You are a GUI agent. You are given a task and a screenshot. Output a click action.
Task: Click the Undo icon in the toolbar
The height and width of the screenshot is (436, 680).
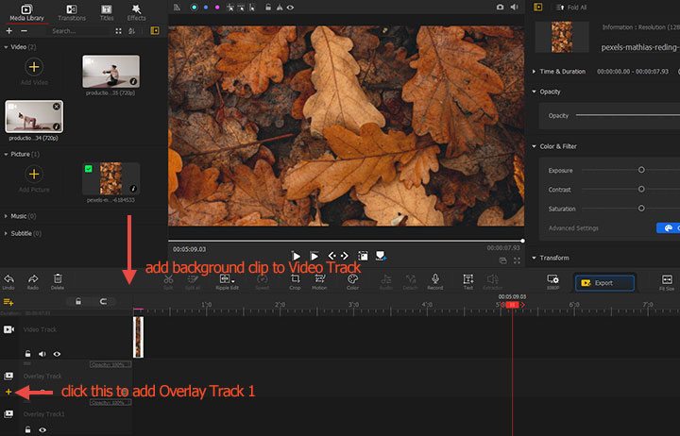[x=8, y=278]
